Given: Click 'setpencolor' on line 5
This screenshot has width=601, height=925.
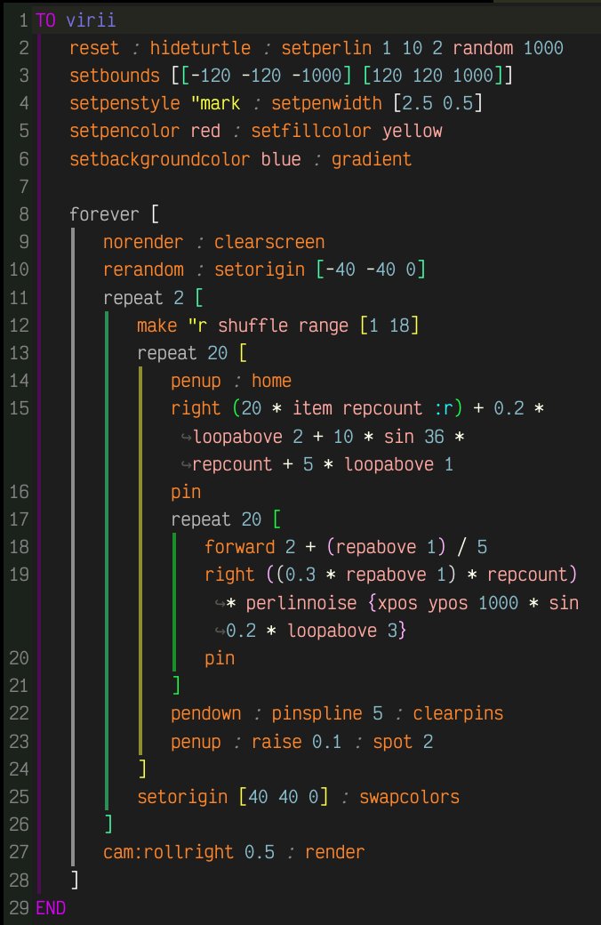Looking at the screenshot, I should pos(124,131).
